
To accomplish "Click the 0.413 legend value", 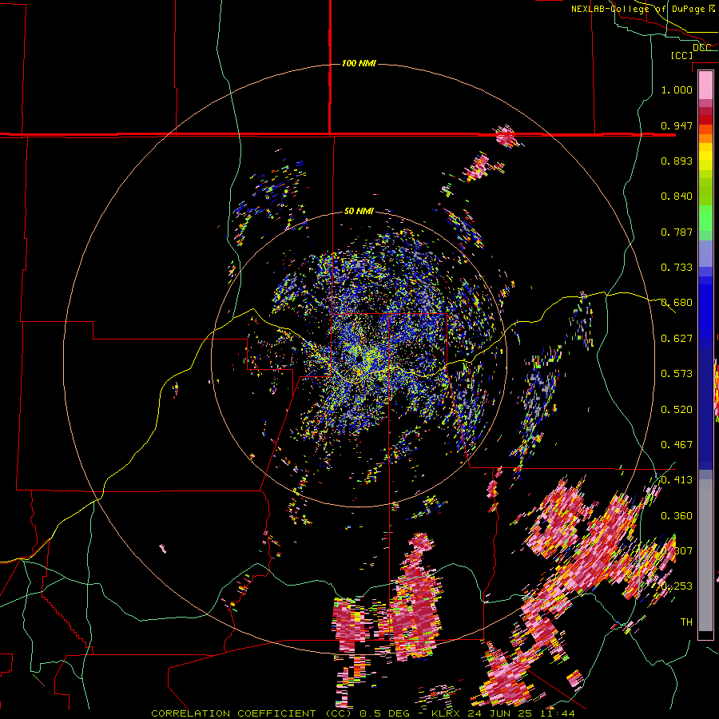I will coord(677,479).
